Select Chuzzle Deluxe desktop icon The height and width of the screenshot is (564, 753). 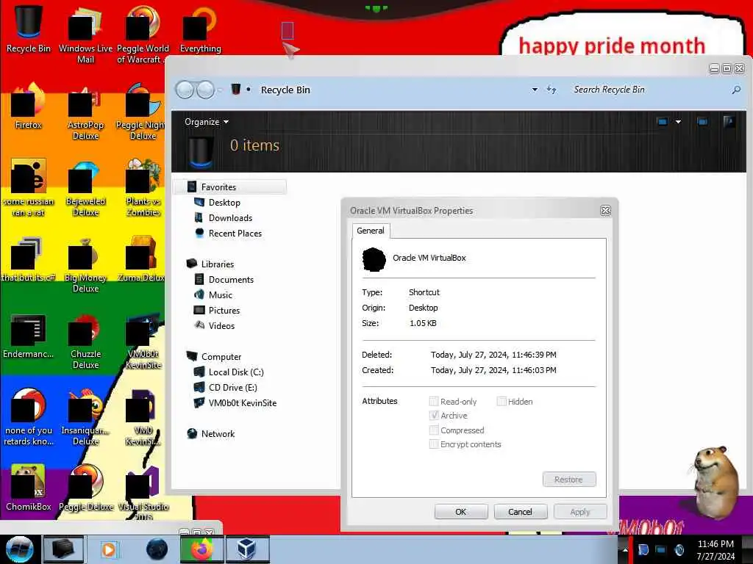pyautogui.click(x=85, y=340)
